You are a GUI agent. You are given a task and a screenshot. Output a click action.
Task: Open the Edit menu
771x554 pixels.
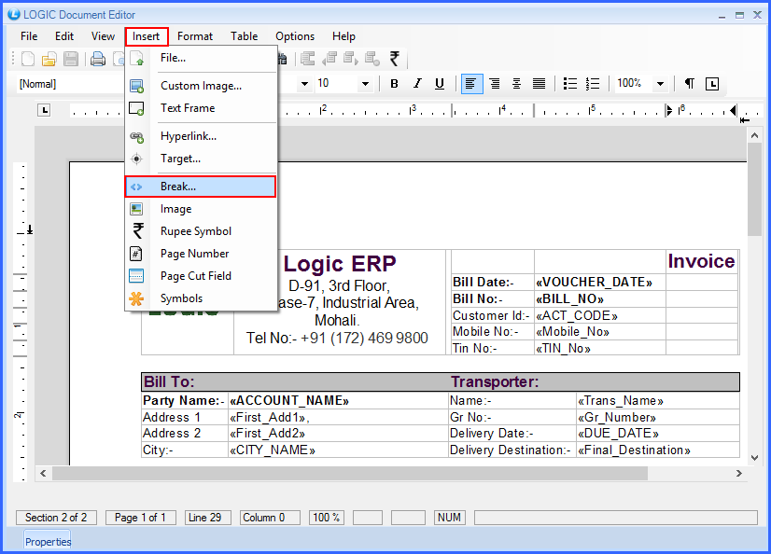(64, 36)
